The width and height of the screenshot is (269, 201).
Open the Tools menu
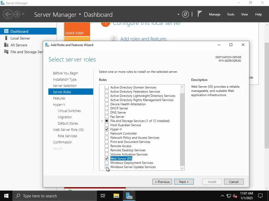point(231,14)
